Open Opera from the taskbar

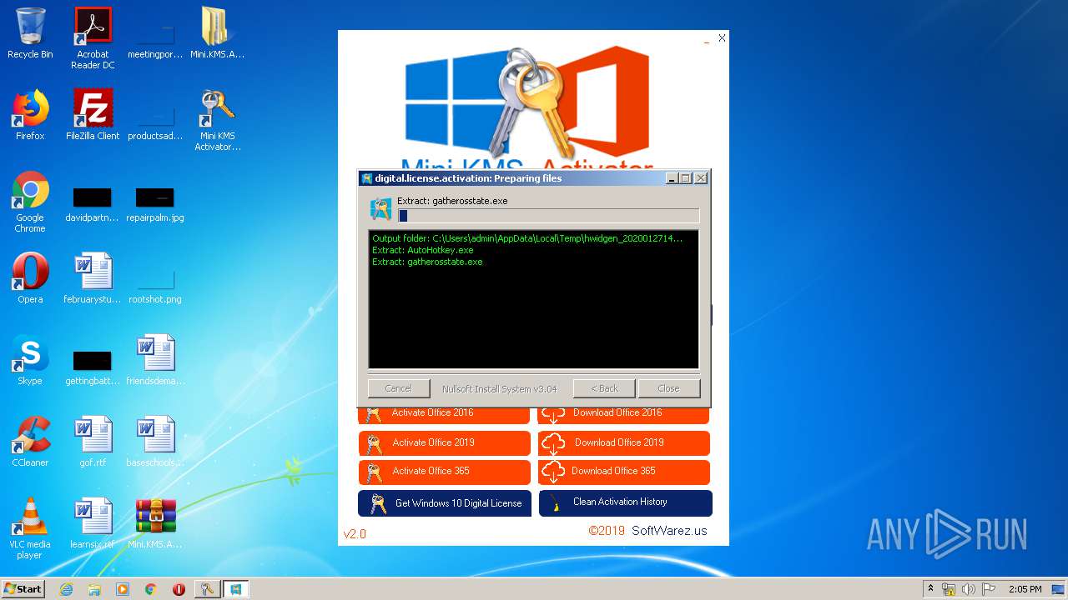(x=179, y=589)
